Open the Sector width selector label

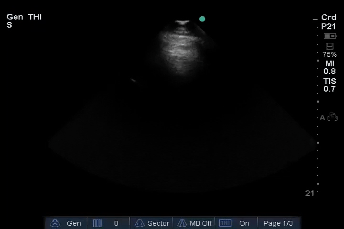point(158,223)
